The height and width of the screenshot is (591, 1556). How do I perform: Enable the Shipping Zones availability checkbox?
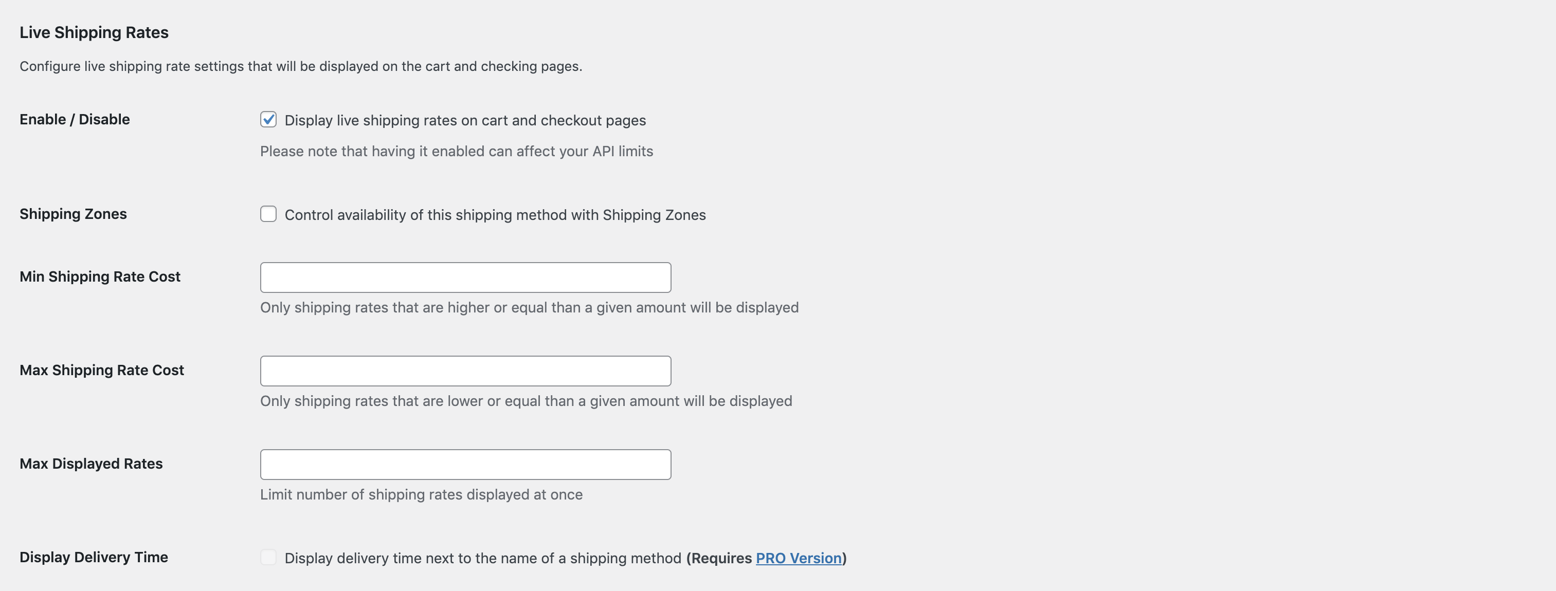point(268,214)
